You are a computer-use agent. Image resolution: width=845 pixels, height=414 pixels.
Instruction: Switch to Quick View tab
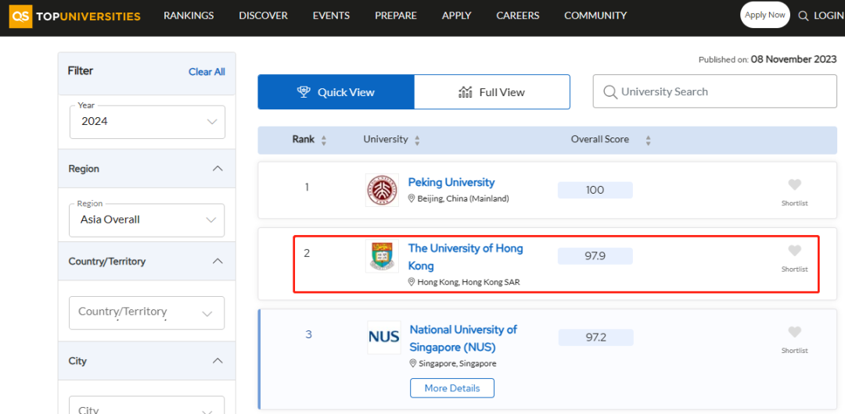point(336,92)
